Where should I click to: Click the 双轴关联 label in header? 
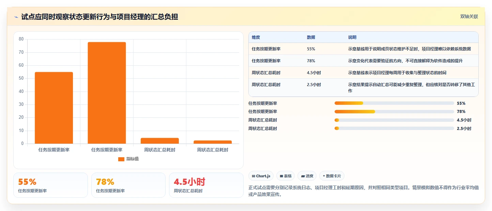click(469, 16)
